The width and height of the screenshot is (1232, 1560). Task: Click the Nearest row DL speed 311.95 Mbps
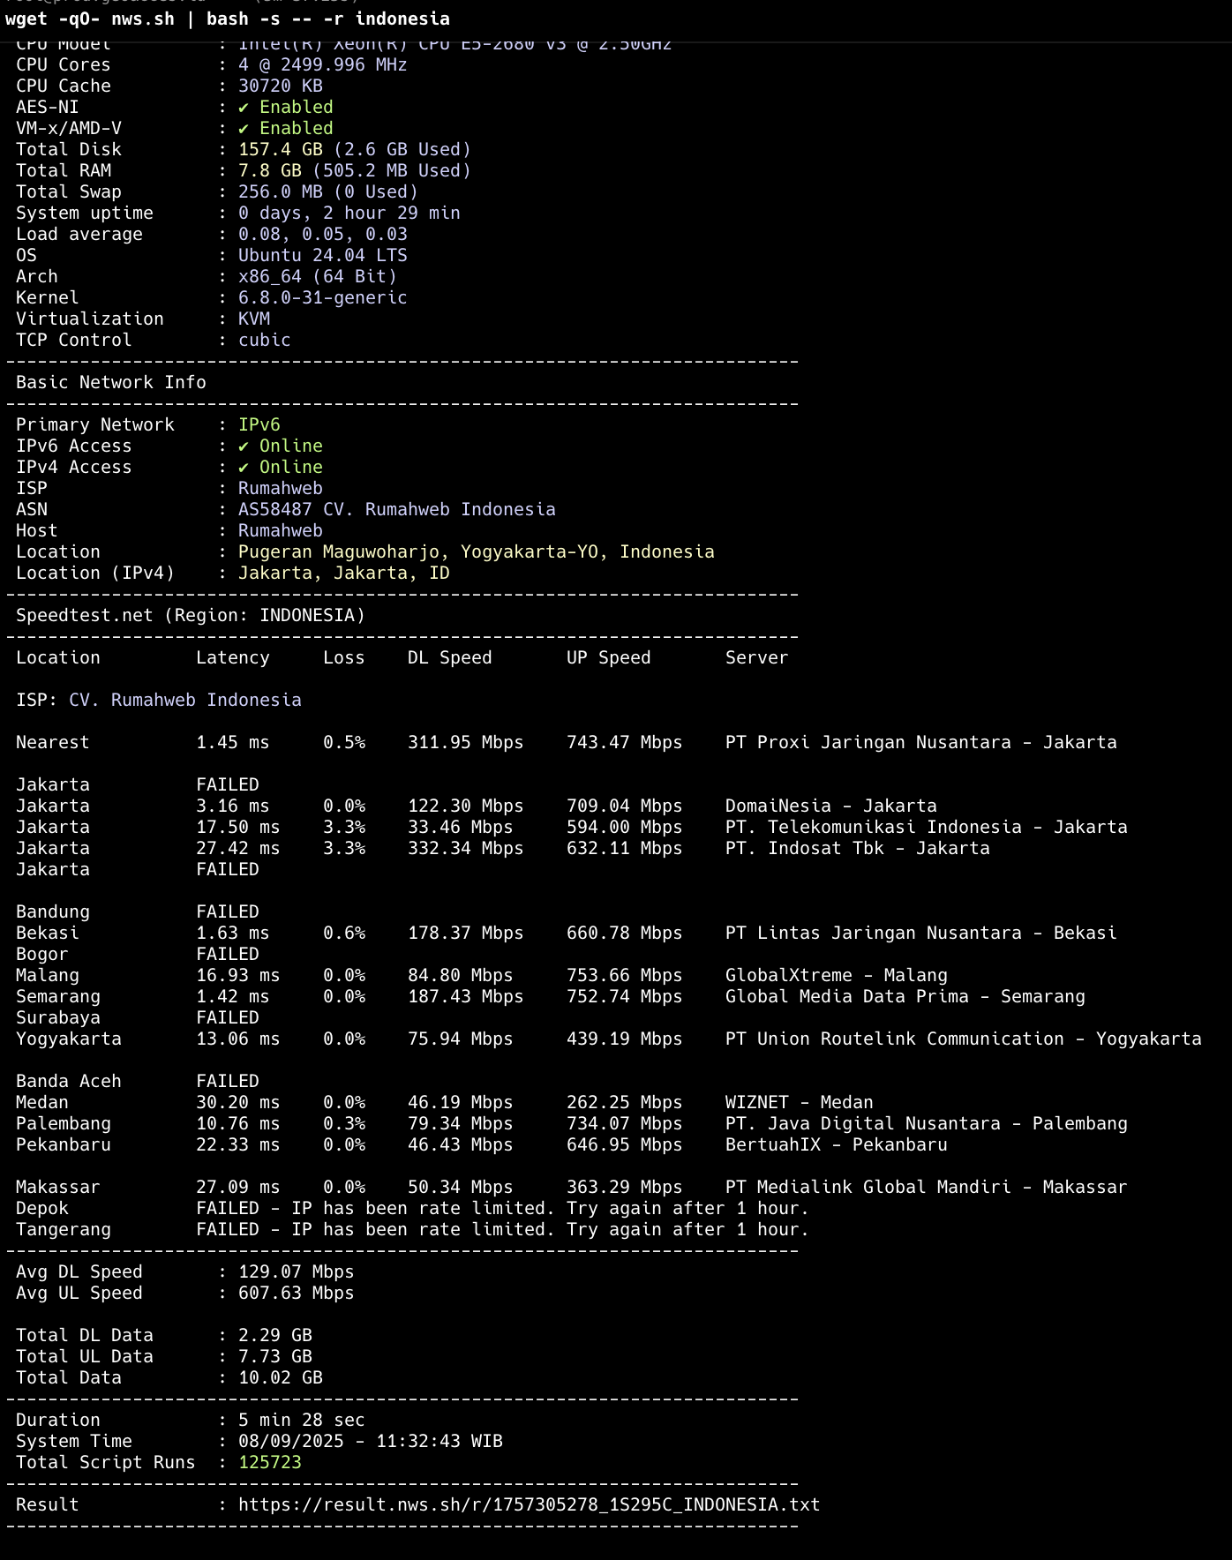(466, 742)
